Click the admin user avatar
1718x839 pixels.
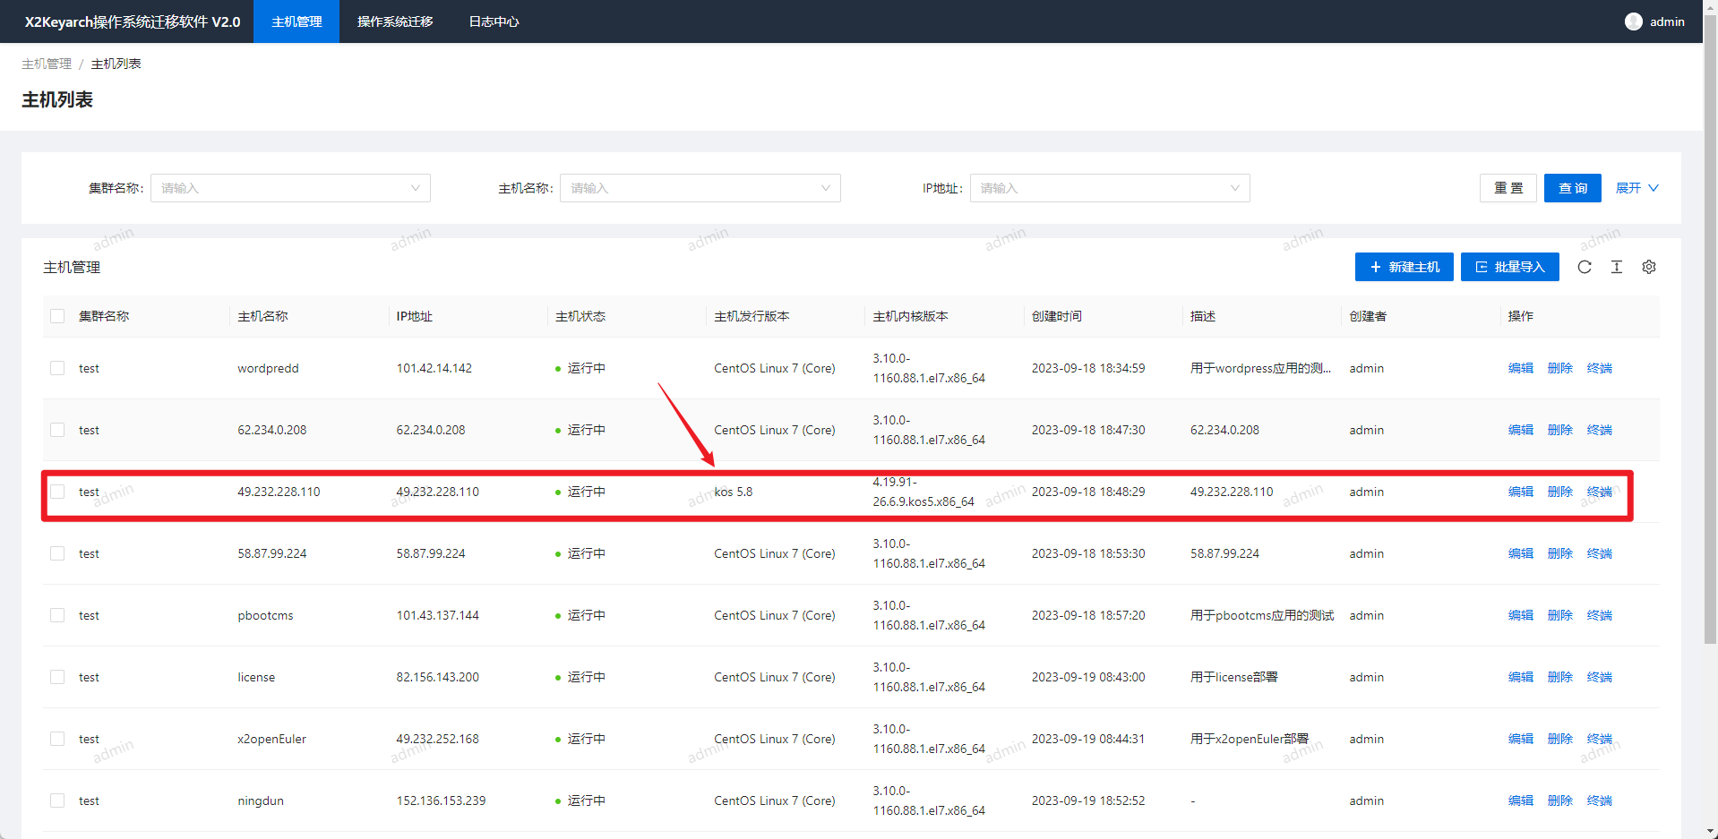pyautogui.click(x=1634, y=21)
